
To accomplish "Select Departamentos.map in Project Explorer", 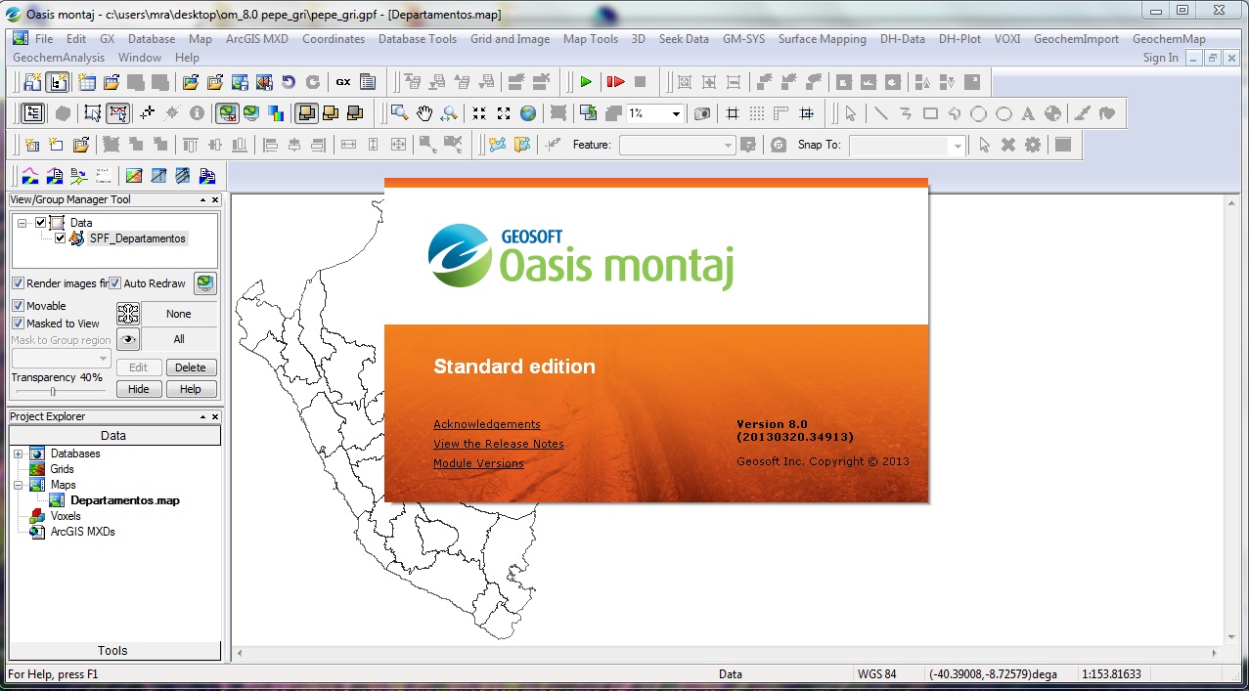I will pyautogui.click(x=125, y=500).
